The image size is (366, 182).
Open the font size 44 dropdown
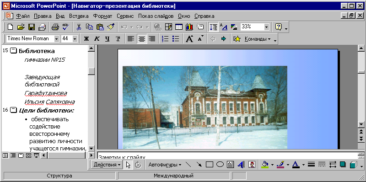75,39
